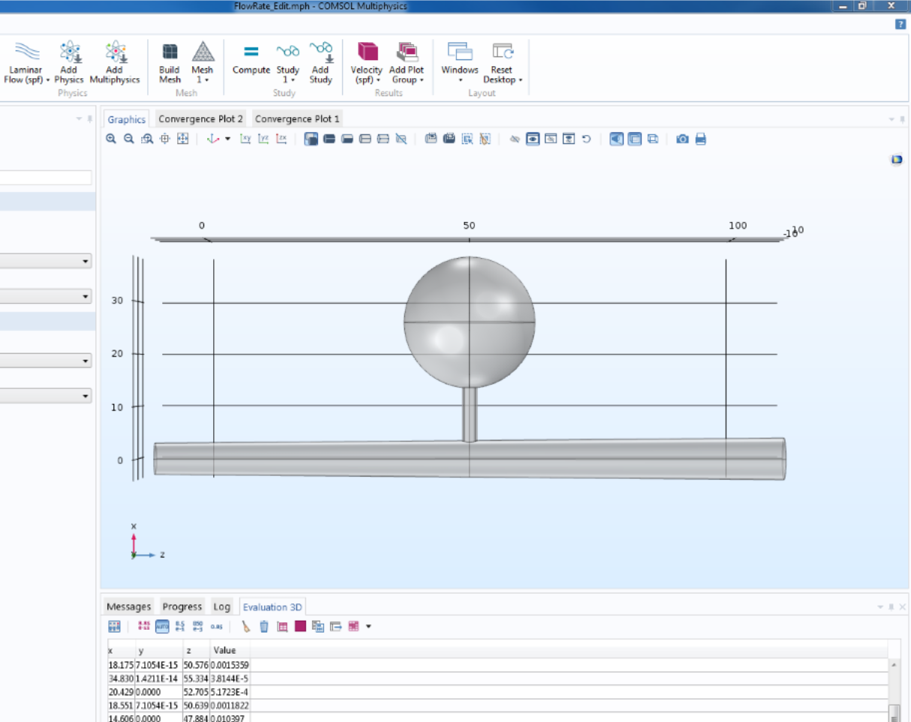Delete the table with the trash icon
Viewport: 911px width, 722px height.
[264, 626]
